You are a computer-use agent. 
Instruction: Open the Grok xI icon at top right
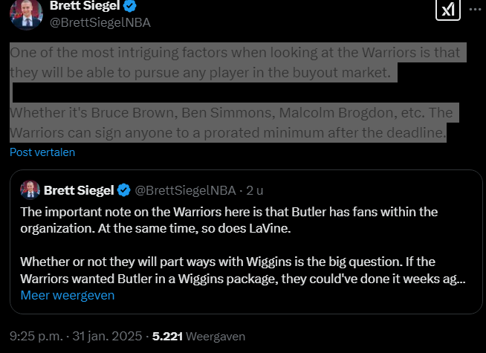coord(447,10)
